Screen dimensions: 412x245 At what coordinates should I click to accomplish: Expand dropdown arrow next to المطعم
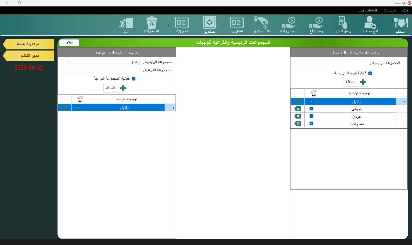coord(387,25)
